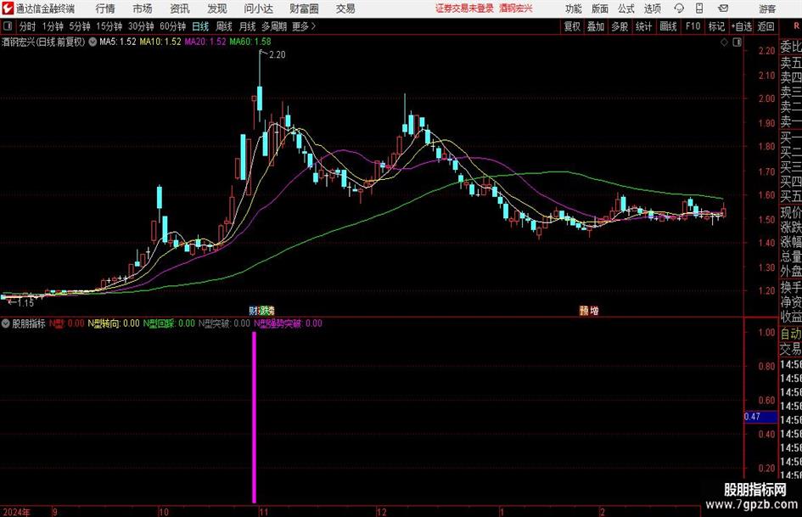Click the 多股 multi-stock button

point(620,26)
